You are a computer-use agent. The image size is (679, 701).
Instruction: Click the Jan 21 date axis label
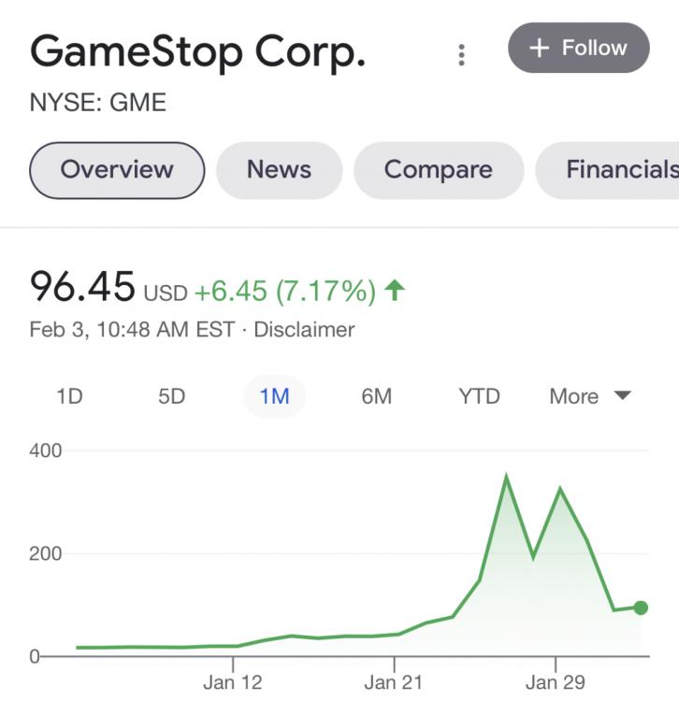tap(394, 681)
